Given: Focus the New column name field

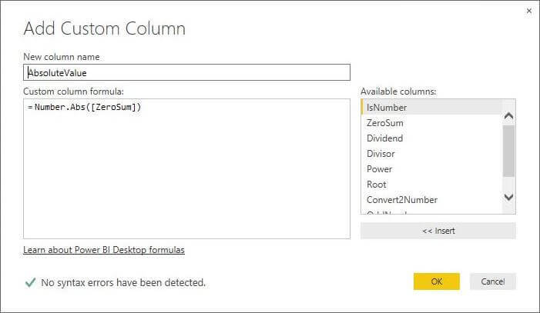Looking at the screenshot, I should pos(186,72).
